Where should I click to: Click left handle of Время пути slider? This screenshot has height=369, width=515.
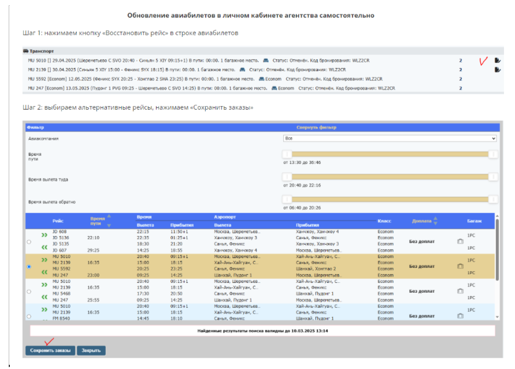coord(287,154)
